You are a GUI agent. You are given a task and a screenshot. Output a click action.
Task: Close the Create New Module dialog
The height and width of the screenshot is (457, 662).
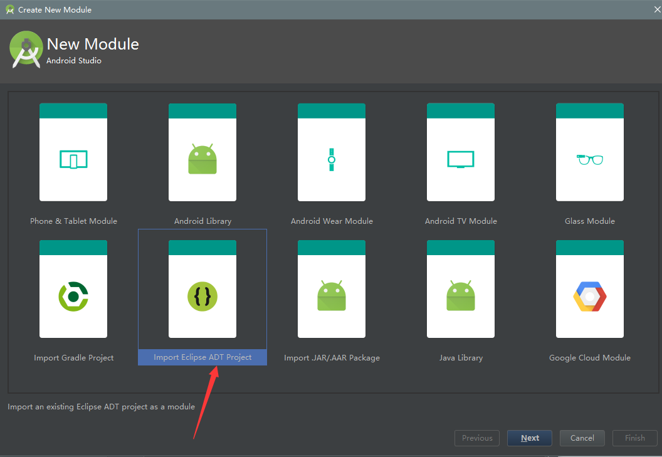[x=657, y=9]
